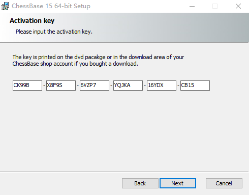Close the ChessBase 15 Setup window
This screenshot has height=195, width=249.
point(238,6)
